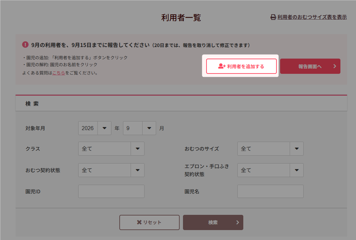Expand the クラス dropdown
This screenshot has width=356, height=240.
click(111, 149)
